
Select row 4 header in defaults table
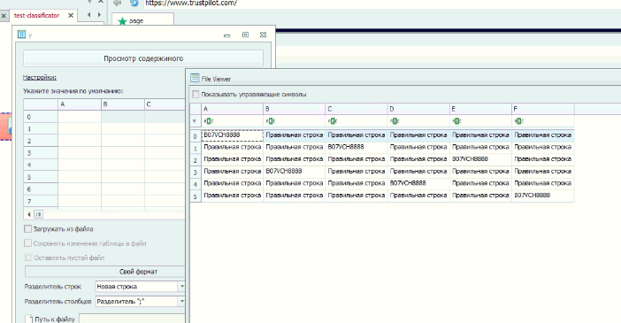tap(41, 165)
